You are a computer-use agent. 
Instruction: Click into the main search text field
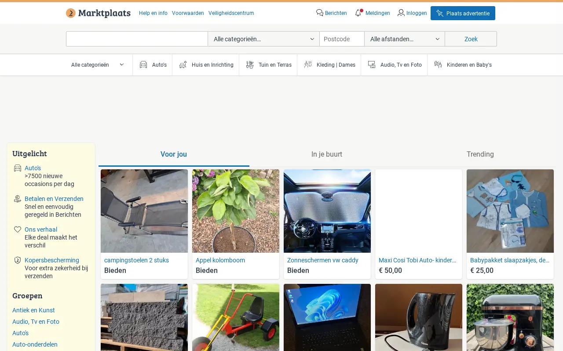[x=137, y=39]
